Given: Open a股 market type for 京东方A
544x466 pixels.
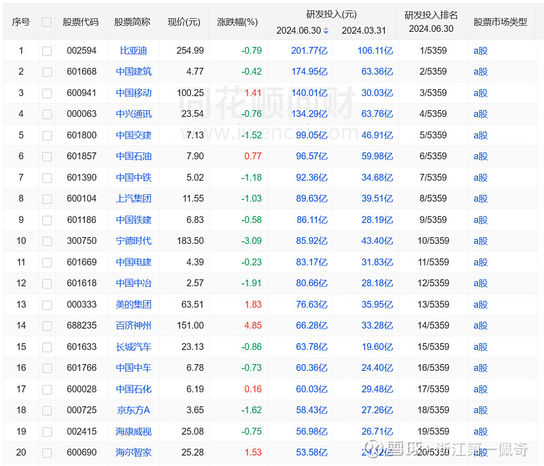Looking at the screenshot, I should (x=481, y=410).
